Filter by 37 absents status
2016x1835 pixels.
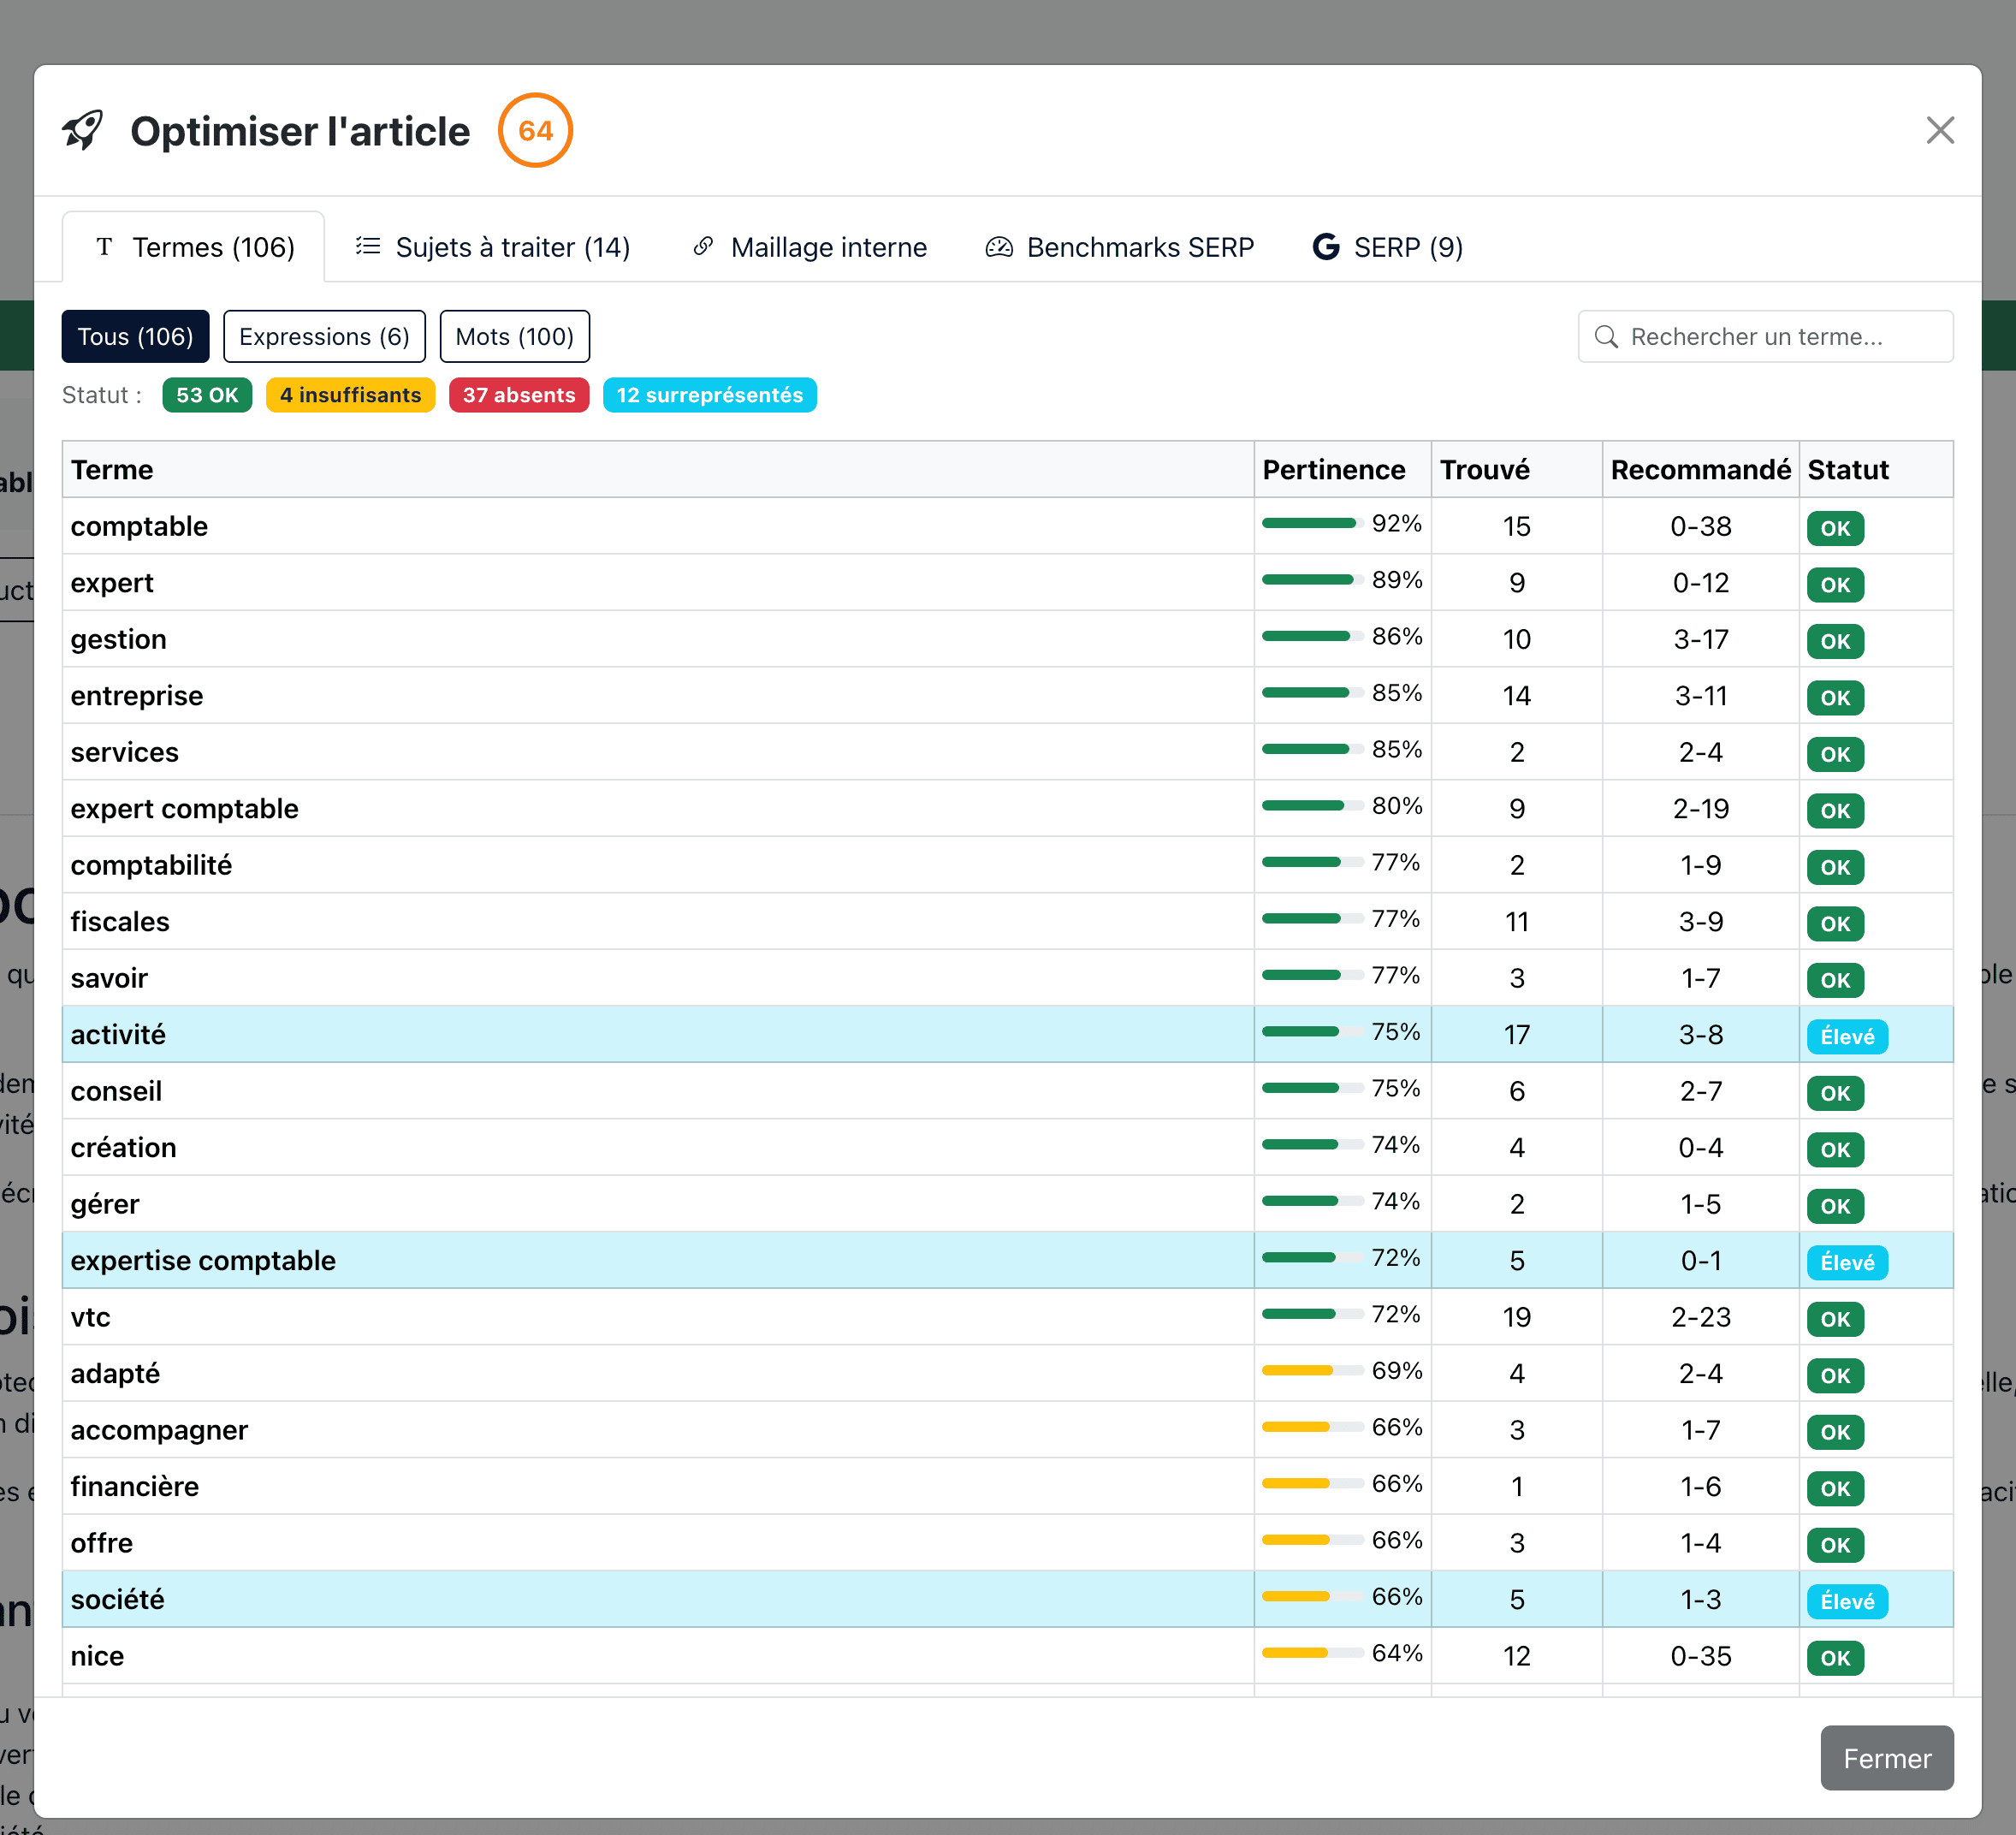tap(518, 395)
